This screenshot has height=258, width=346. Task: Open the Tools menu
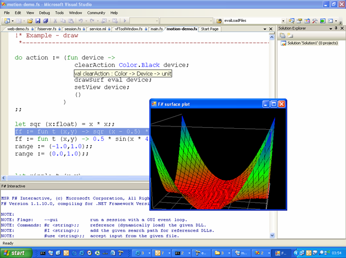click(59, 13)
